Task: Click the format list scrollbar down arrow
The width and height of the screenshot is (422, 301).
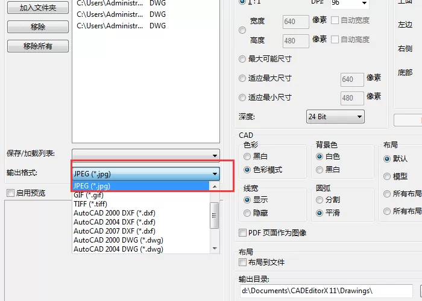Action: 215,249
